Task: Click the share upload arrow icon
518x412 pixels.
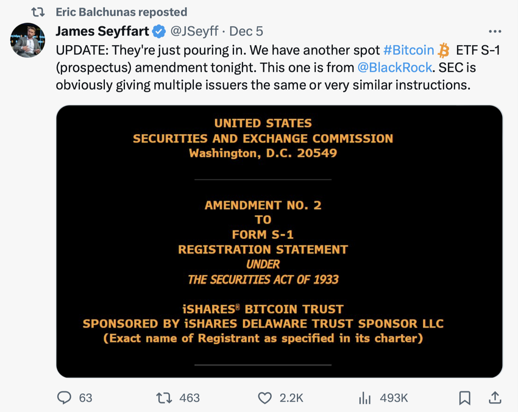Action: [495, 397]
